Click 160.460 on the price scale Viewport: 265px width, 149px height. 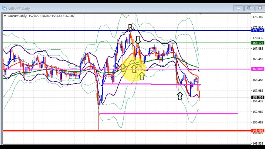(x=258, y=80)
